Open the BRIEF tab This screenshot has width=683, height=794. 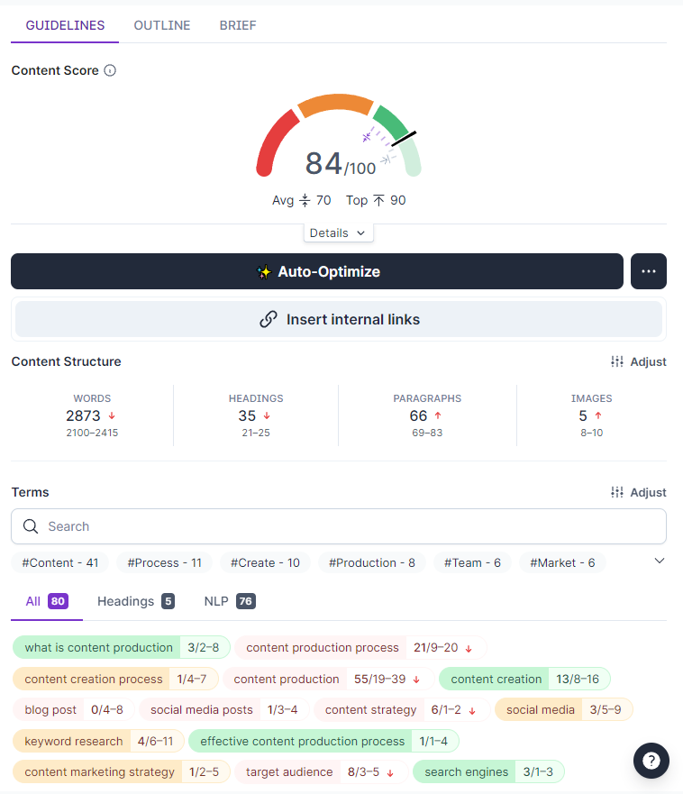[238, 25]
